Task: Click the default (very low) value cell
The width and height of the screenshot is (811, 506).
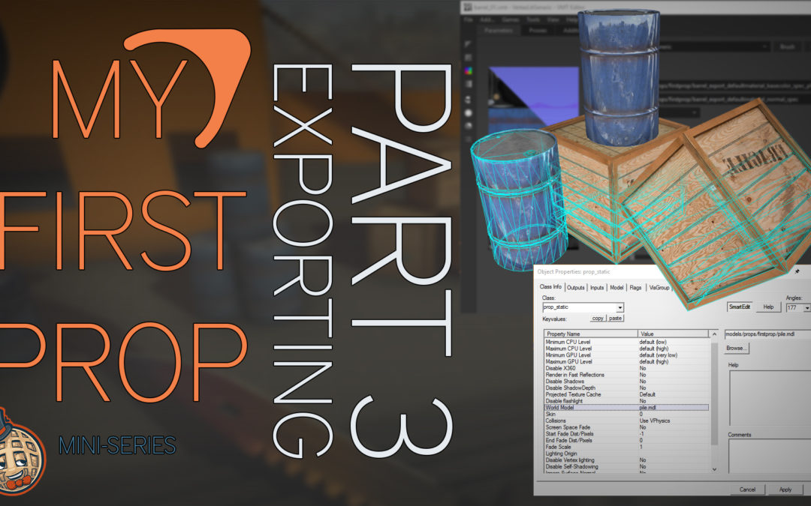Action: point(674,355)
